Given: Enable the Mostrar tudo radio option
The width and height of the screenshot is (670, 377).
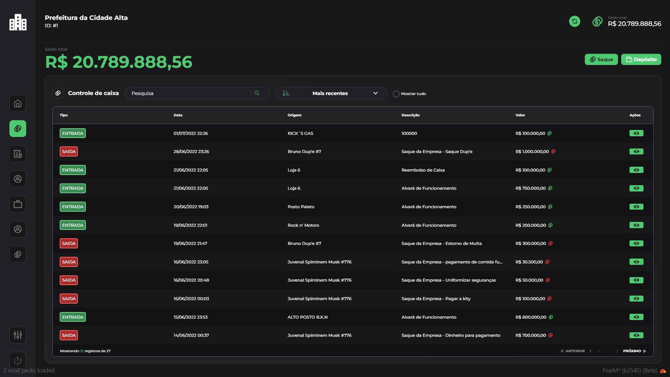Looking at the screenshot, I should tap(396, 94).
